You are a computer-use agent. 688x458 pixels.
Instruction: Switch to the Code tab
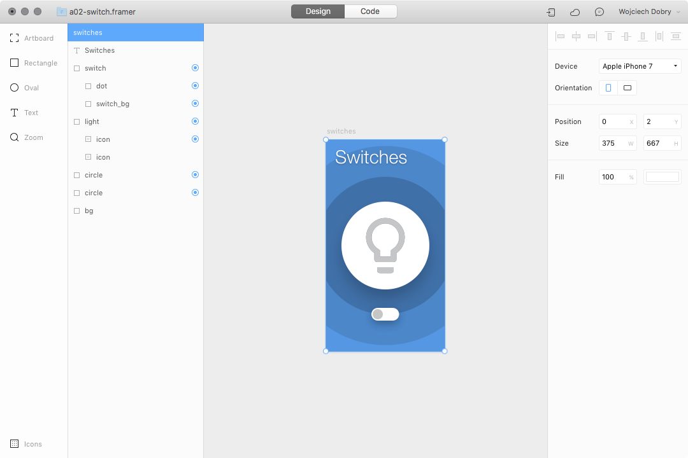point(370,11)
